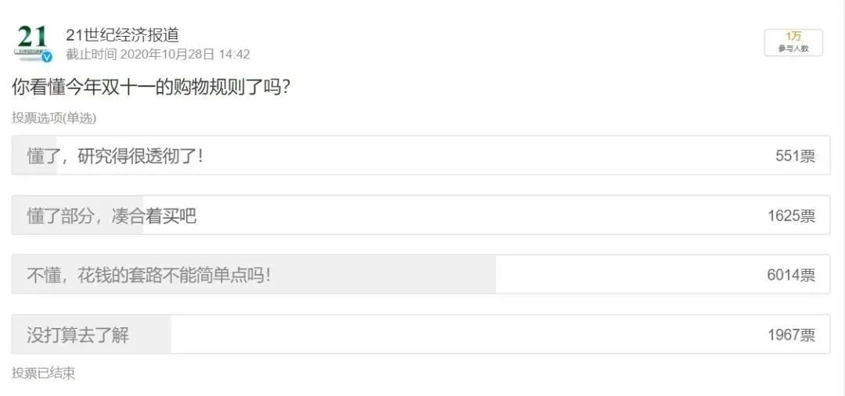Click the 6014票 vote count

(x=791, y=275)
